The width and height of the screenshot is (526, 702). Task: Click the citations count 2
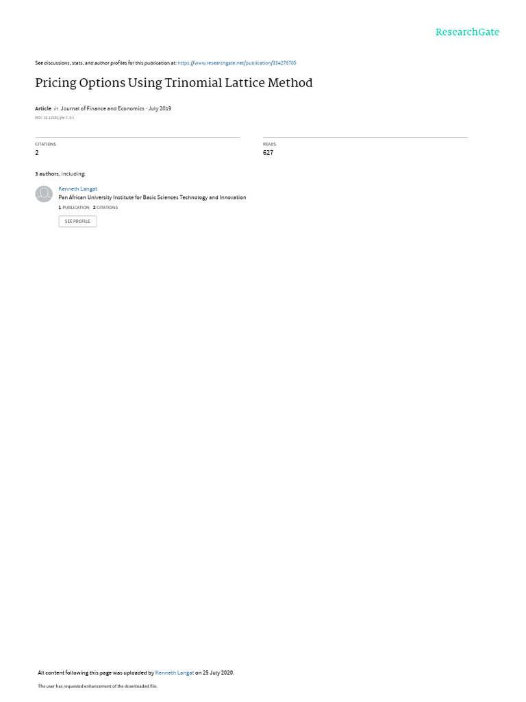click(x=37, y=153)
